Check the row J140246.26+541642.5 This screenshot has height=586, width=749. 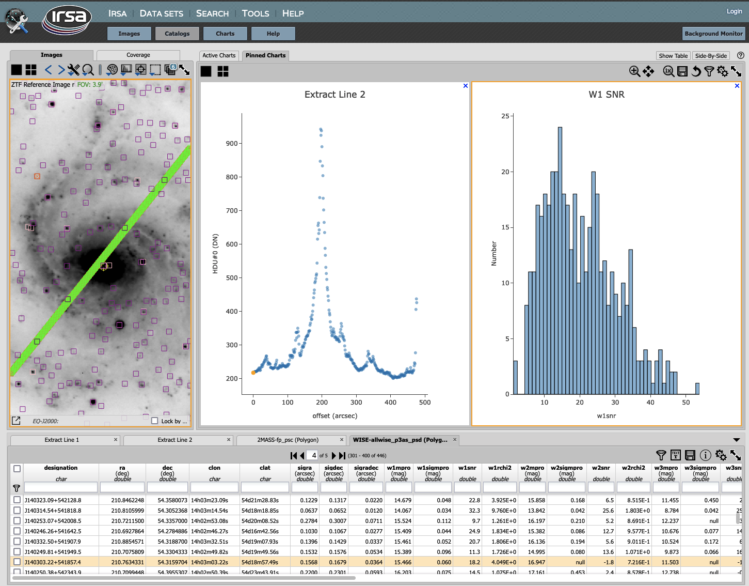pyautogui.click(x=17, y=531)
